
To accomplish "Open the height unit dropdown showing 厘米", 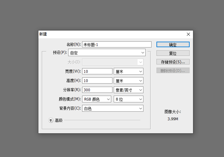I will point(128,81).
